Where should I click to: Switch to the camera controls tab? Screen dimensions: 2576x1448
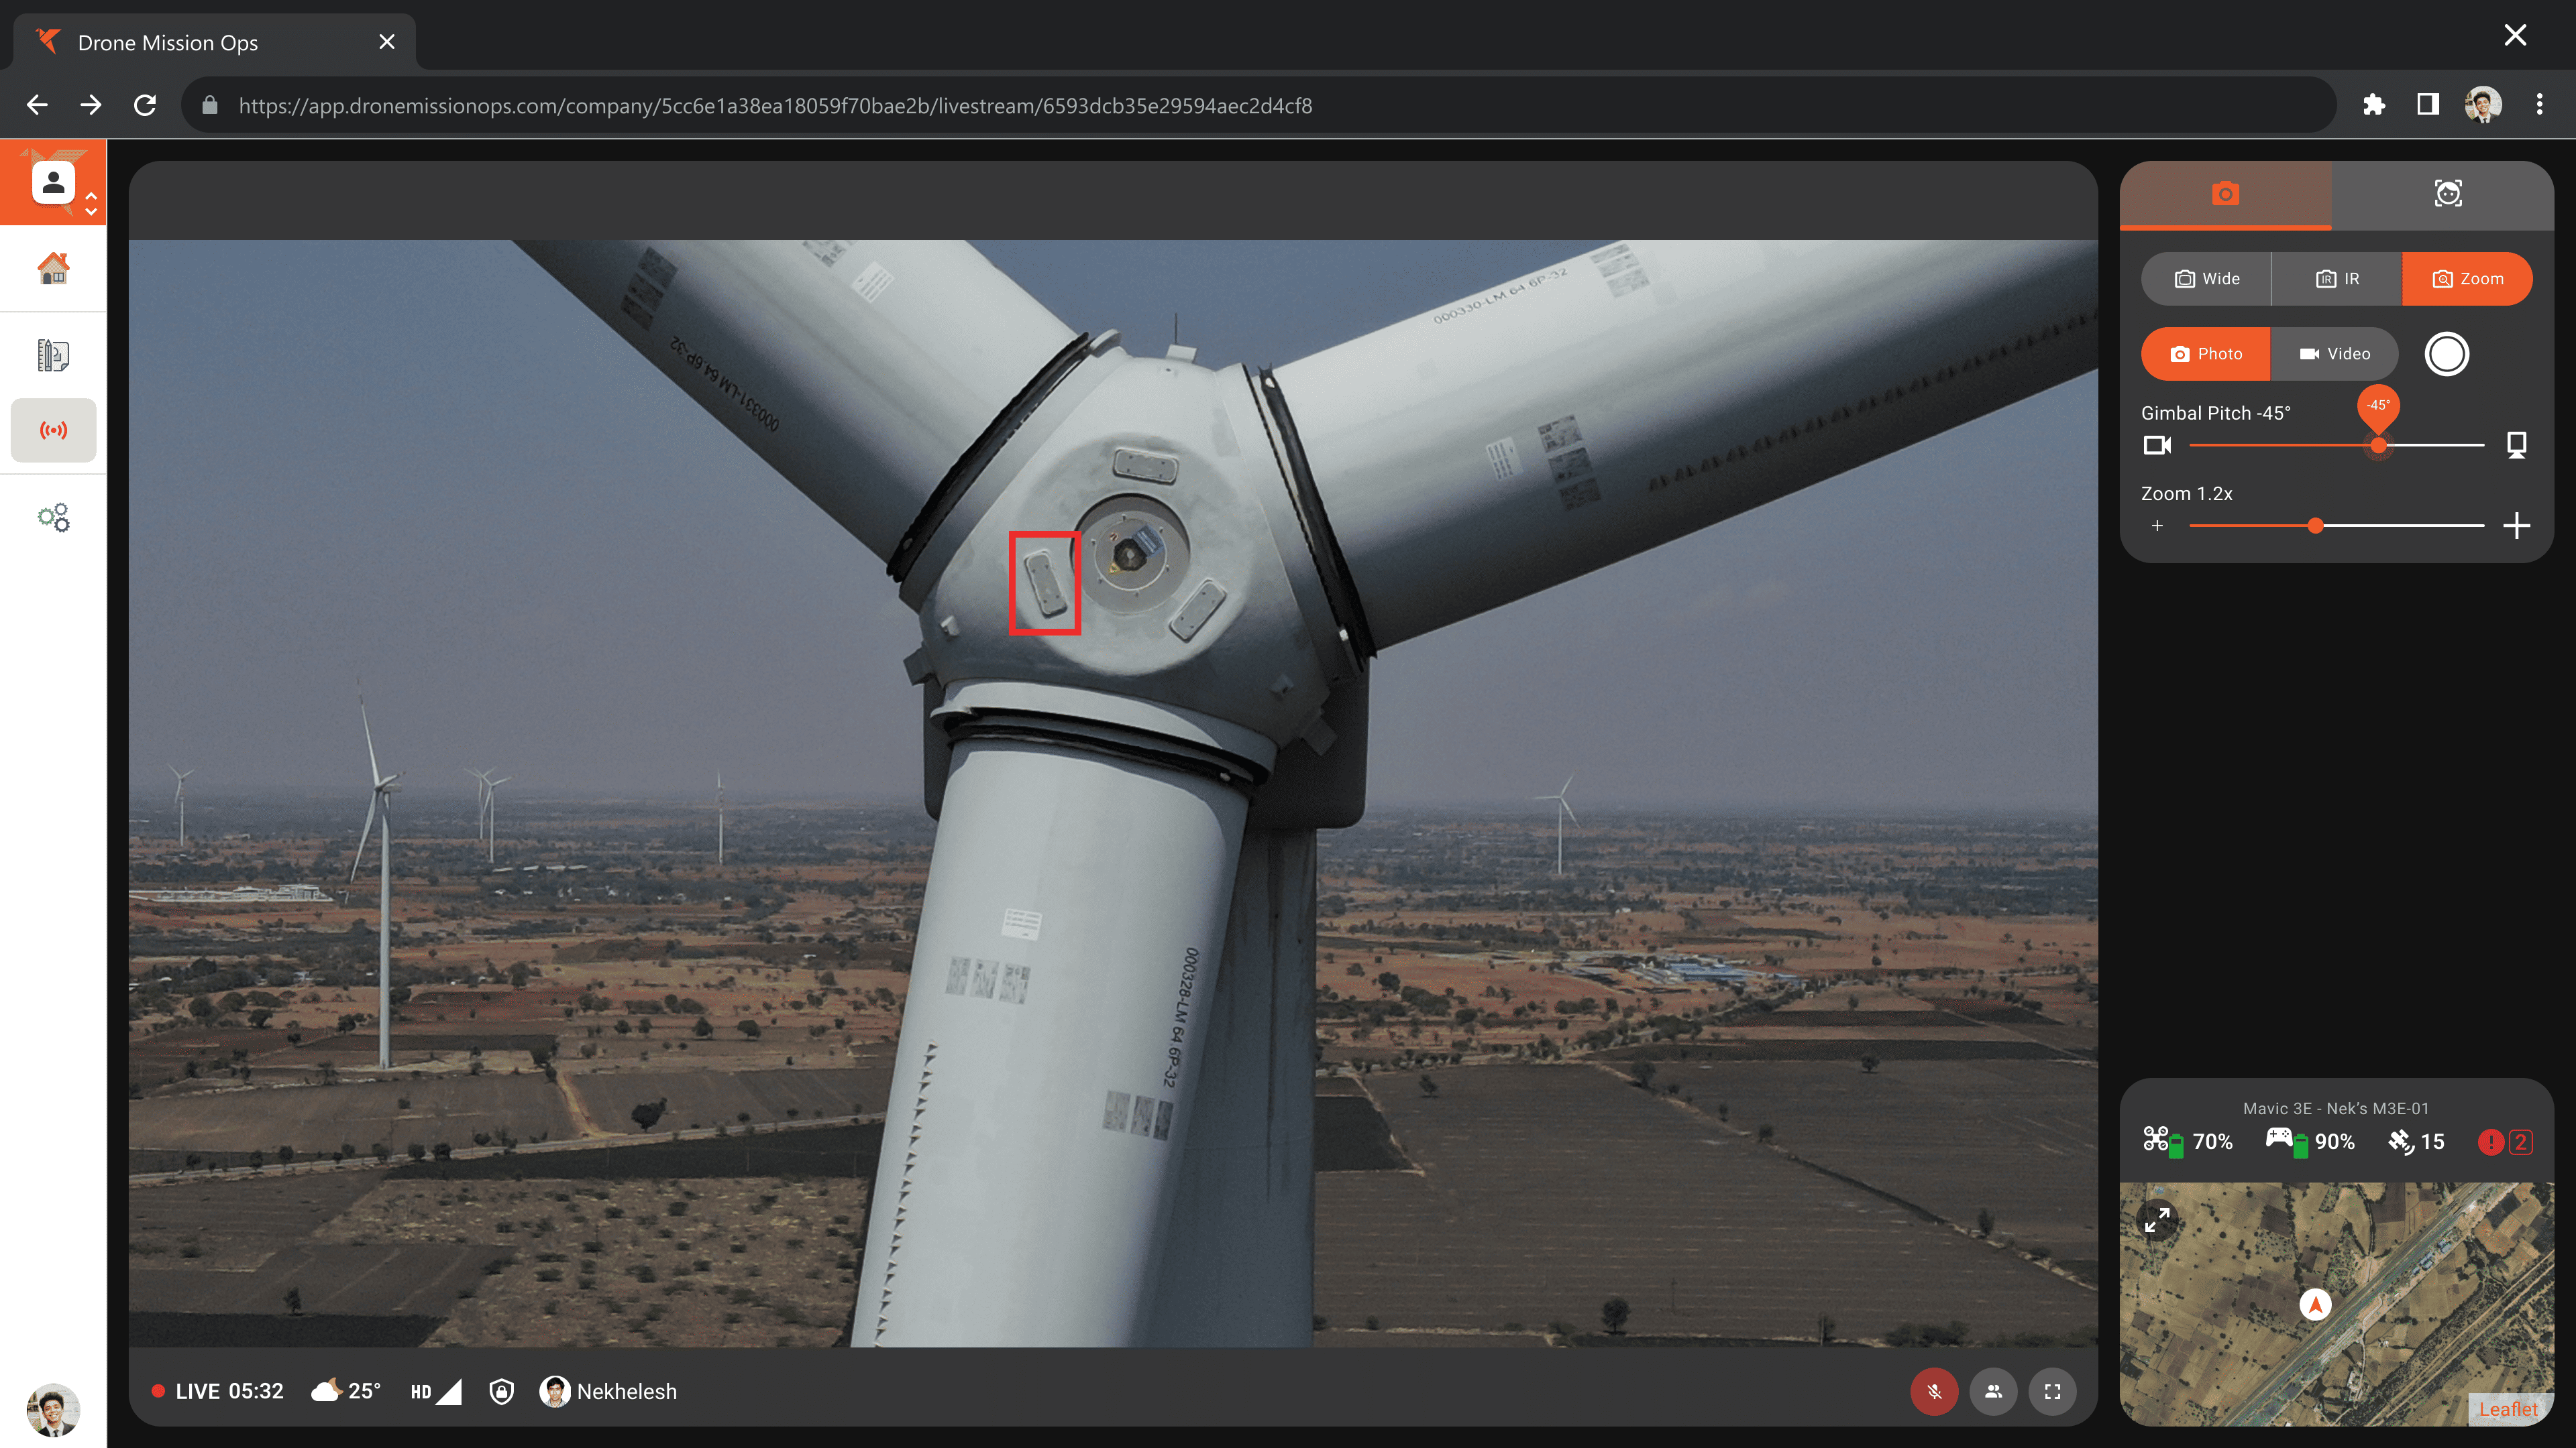(x=2225, y=194)
